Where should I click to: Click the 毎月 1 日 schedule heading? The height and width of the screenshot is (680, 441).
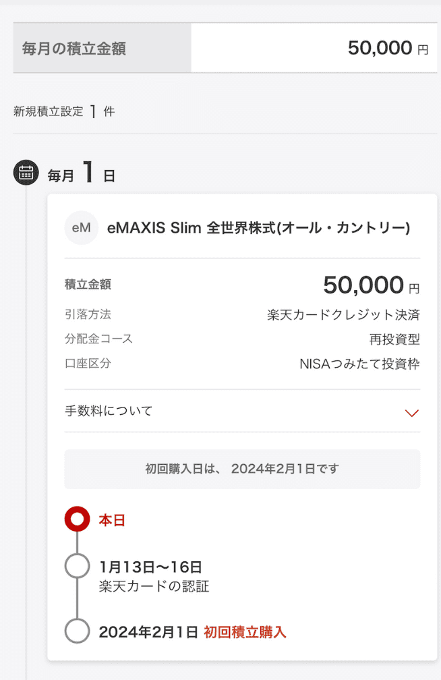click(81, 173)
